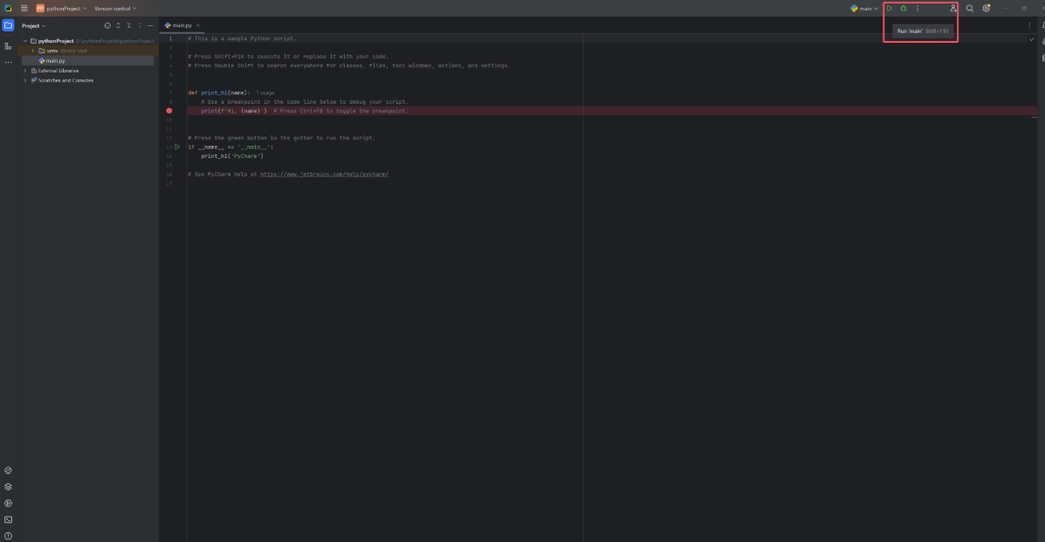This screenshot has height=542, width=1045.
Task: Start debugging with the green bug icon
Action: (904, 9)
